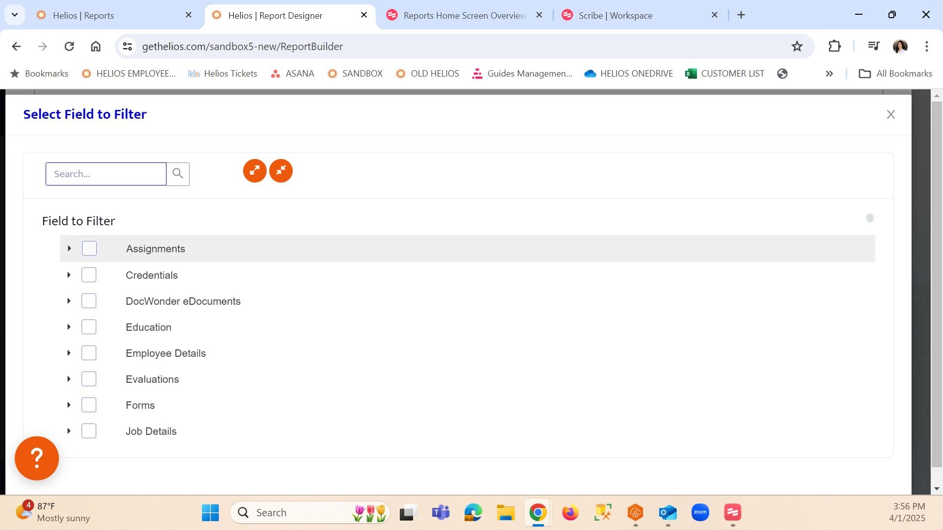Expand the Education tree node arrow
The width and height of the screenshot is (943, 530).
(x=69, y=327)
